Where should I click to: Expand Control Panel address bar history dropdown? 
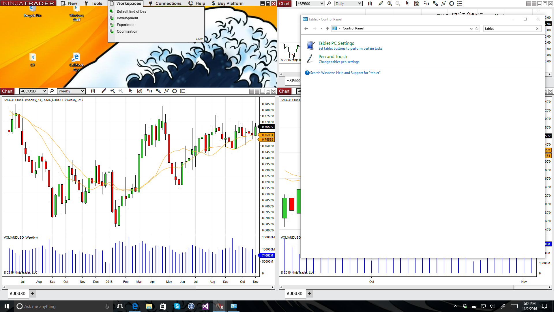(471, 29)
